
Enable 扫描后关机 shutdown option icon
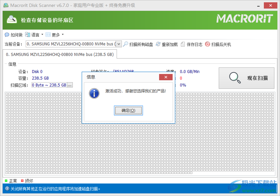pos(207,44)
